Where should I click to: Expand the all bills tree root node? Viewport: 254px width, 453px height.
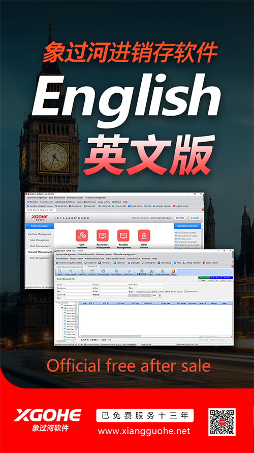56,303
